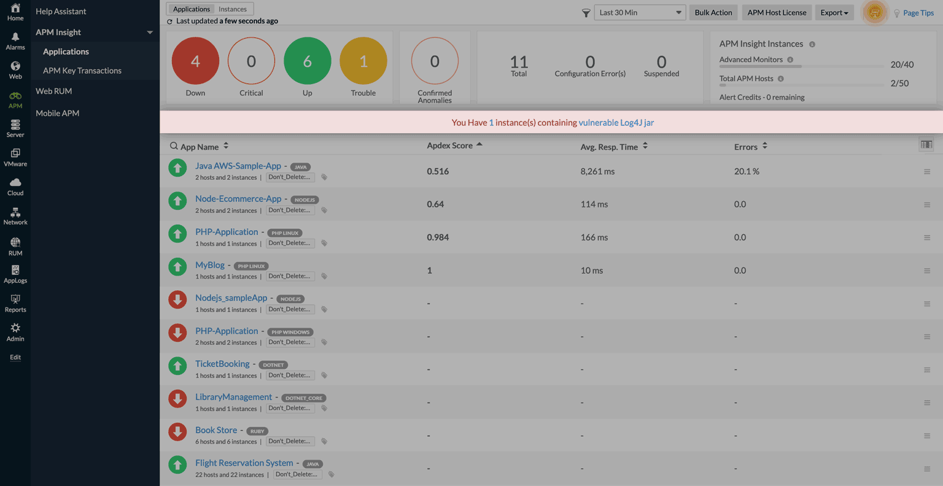Open the row menu for TicketBooking
Image resolution: width=943 pixels, height=486 pixels.
tap(927, 370)
